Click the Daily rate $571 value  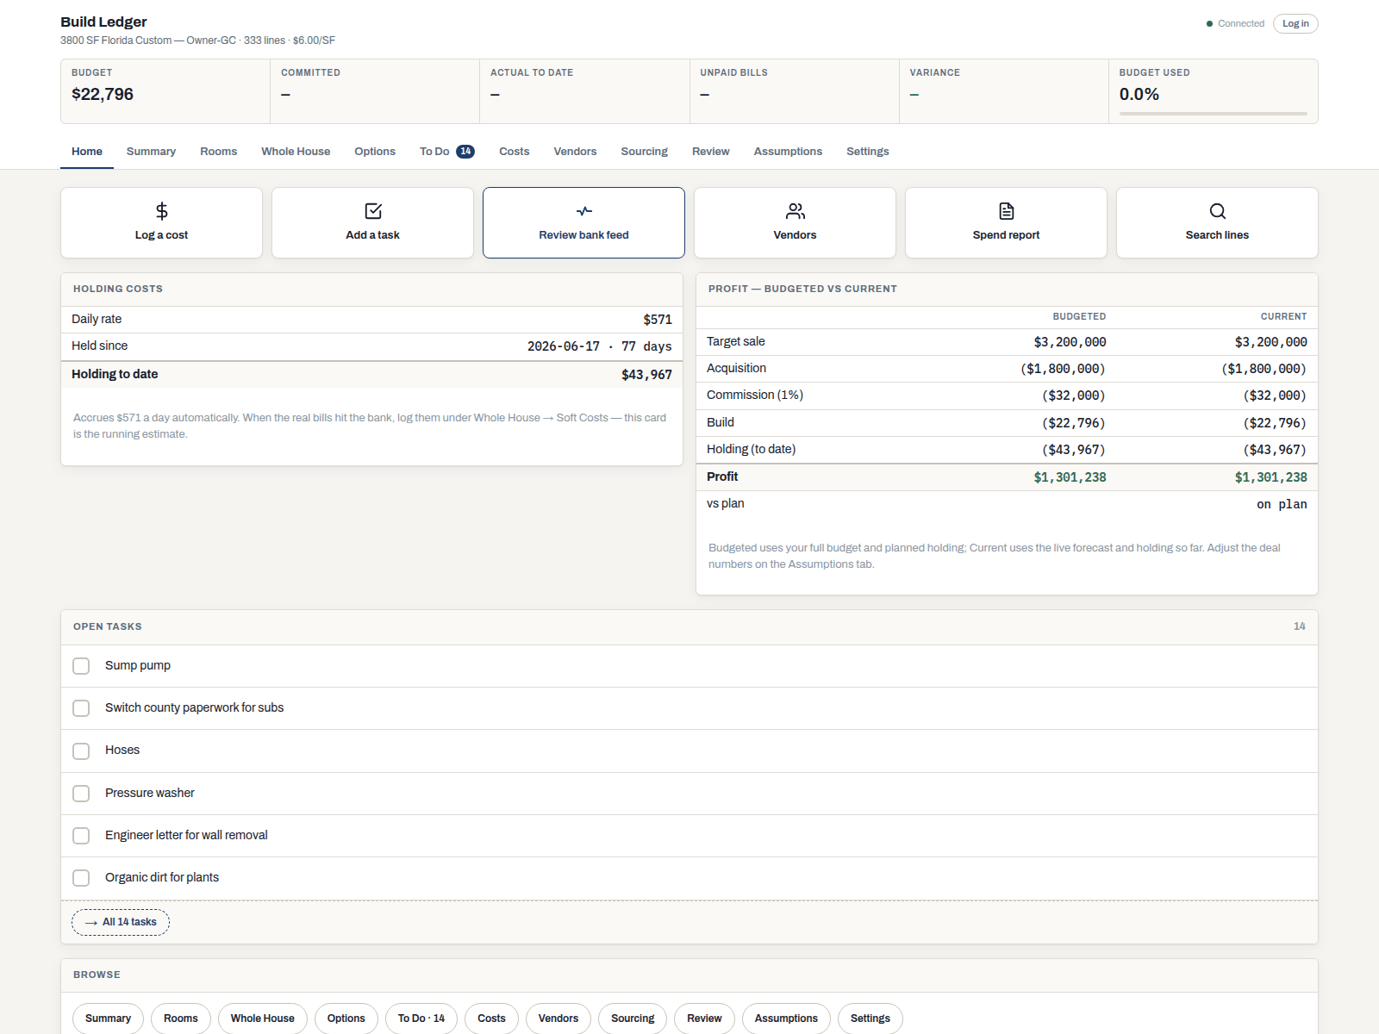pos(658,320)
